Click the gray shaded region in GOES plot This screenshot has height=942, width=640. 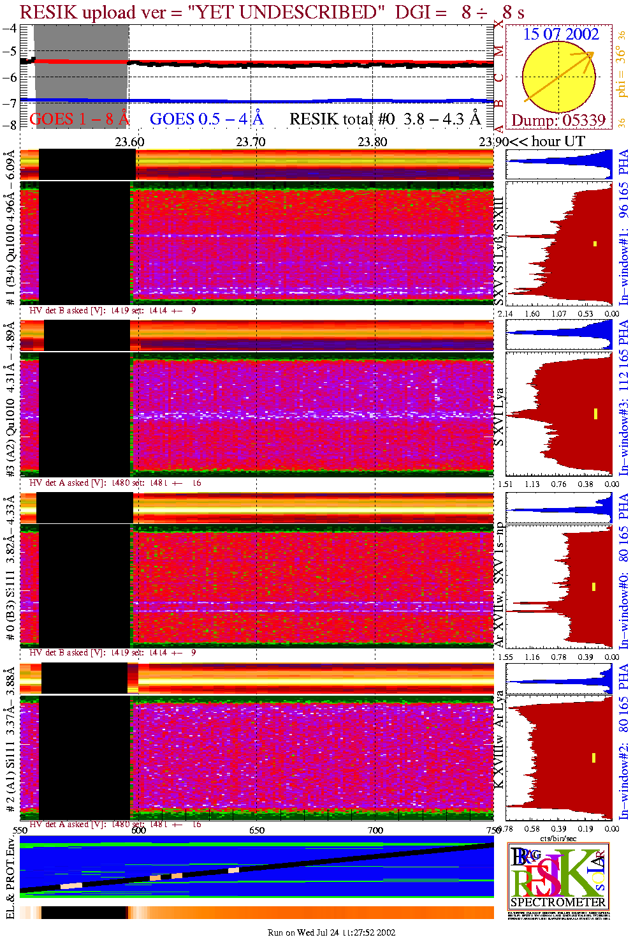pos(81,77)
